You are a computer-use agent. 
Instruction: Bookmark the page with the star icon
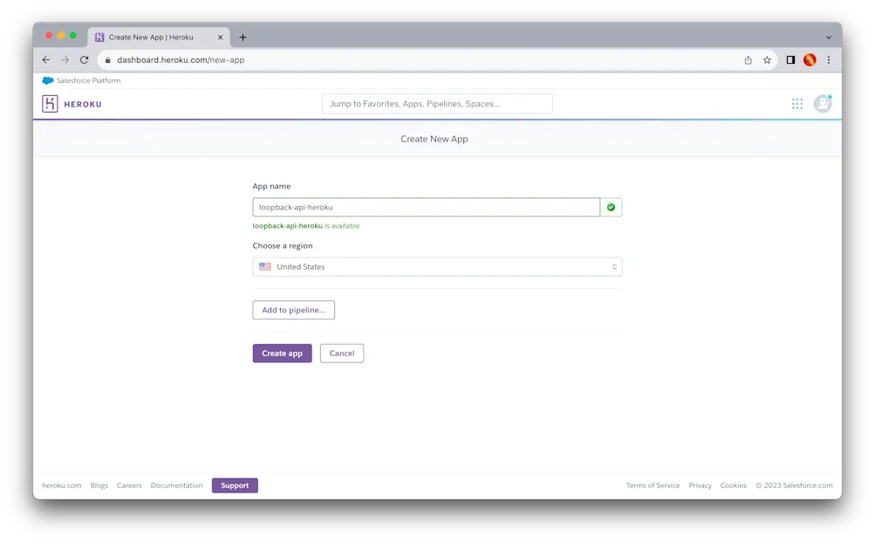(x=766, y=60)
